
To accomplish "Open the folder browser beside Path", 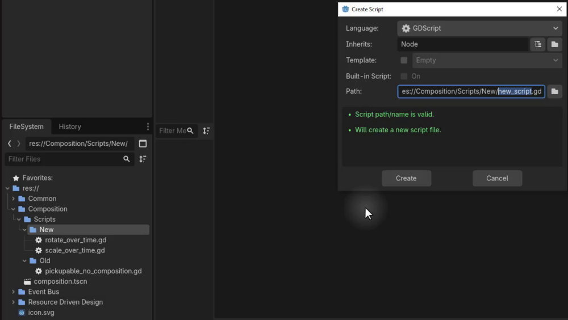I will point(554,91).
